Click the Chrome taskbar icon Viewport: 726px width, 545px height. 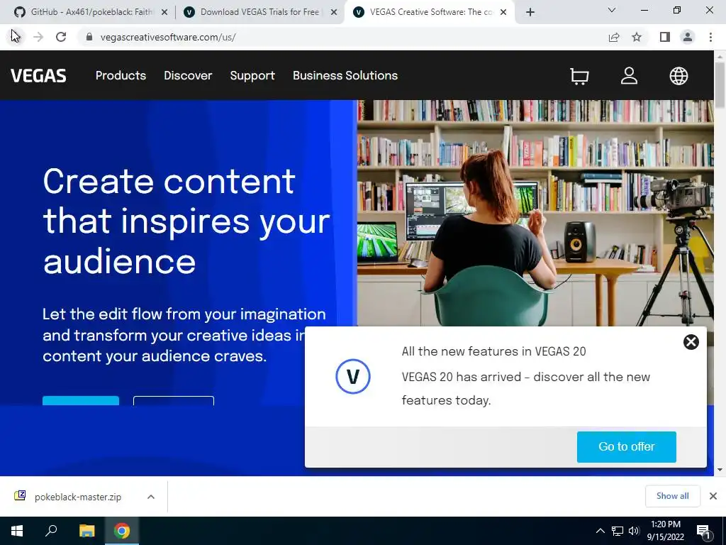(x=122, y=531)
